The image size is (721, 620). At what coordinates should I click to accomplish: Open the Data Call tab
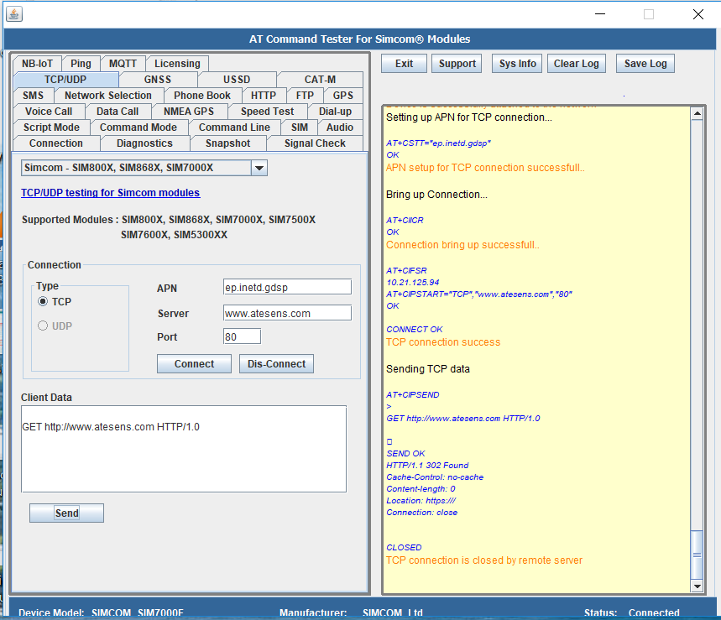tap(118, 112)
